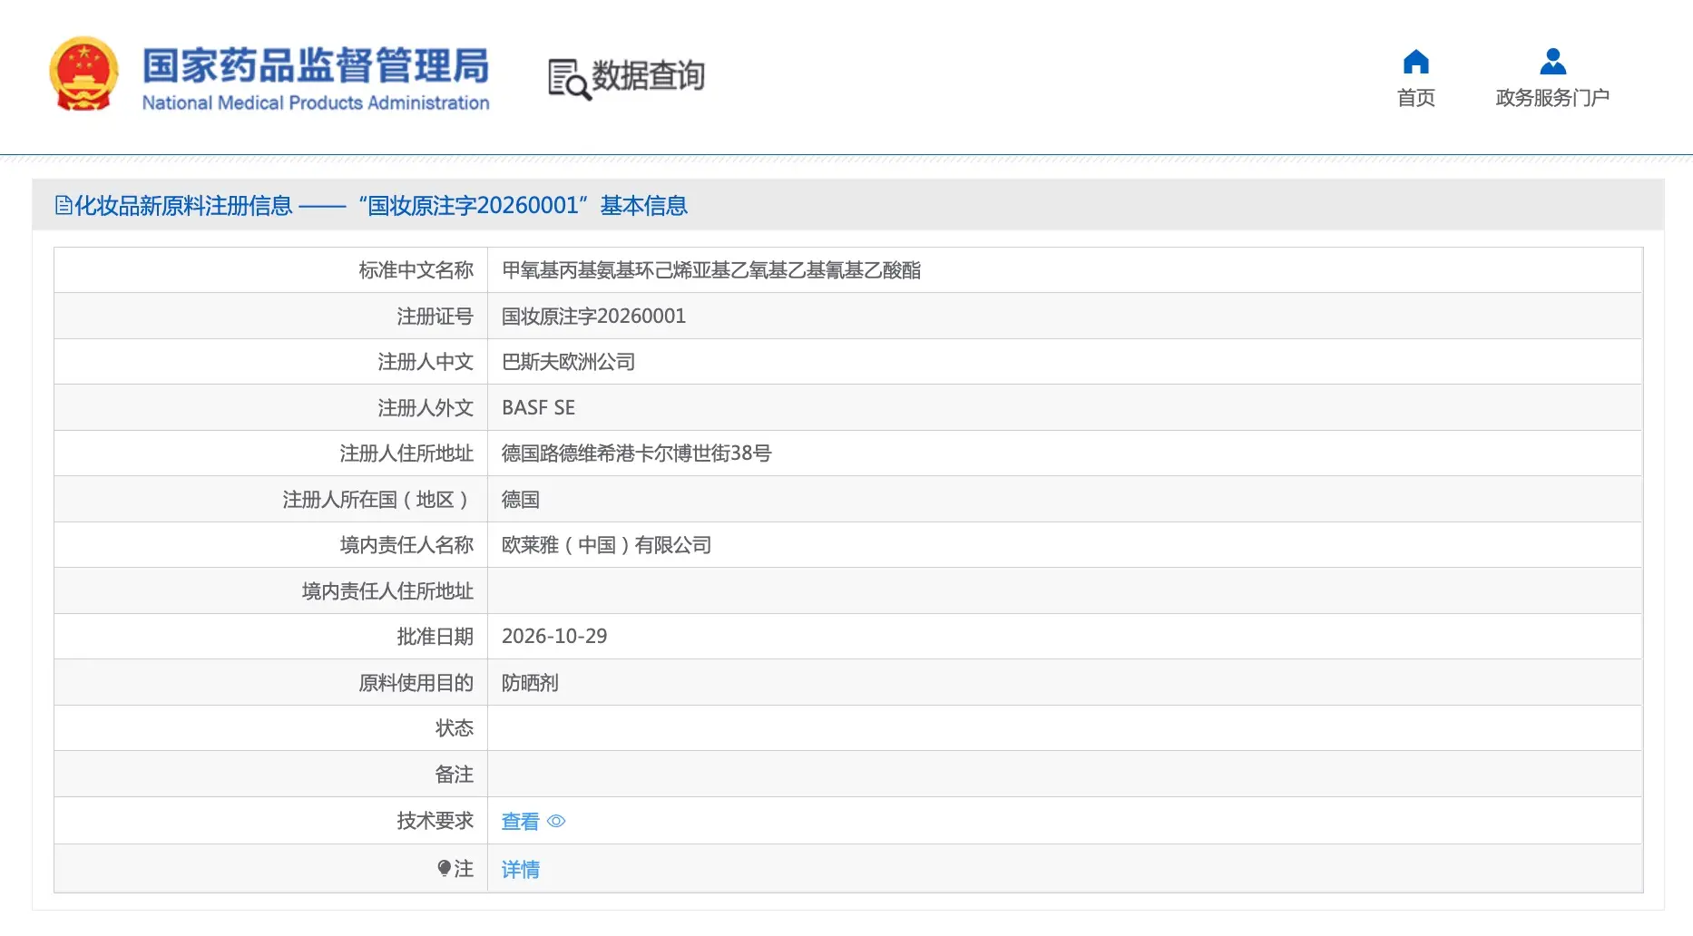Click the responsible party 欧莱雅（中国）有限公司
The image size is (1693, 936).
coord(606,545)
